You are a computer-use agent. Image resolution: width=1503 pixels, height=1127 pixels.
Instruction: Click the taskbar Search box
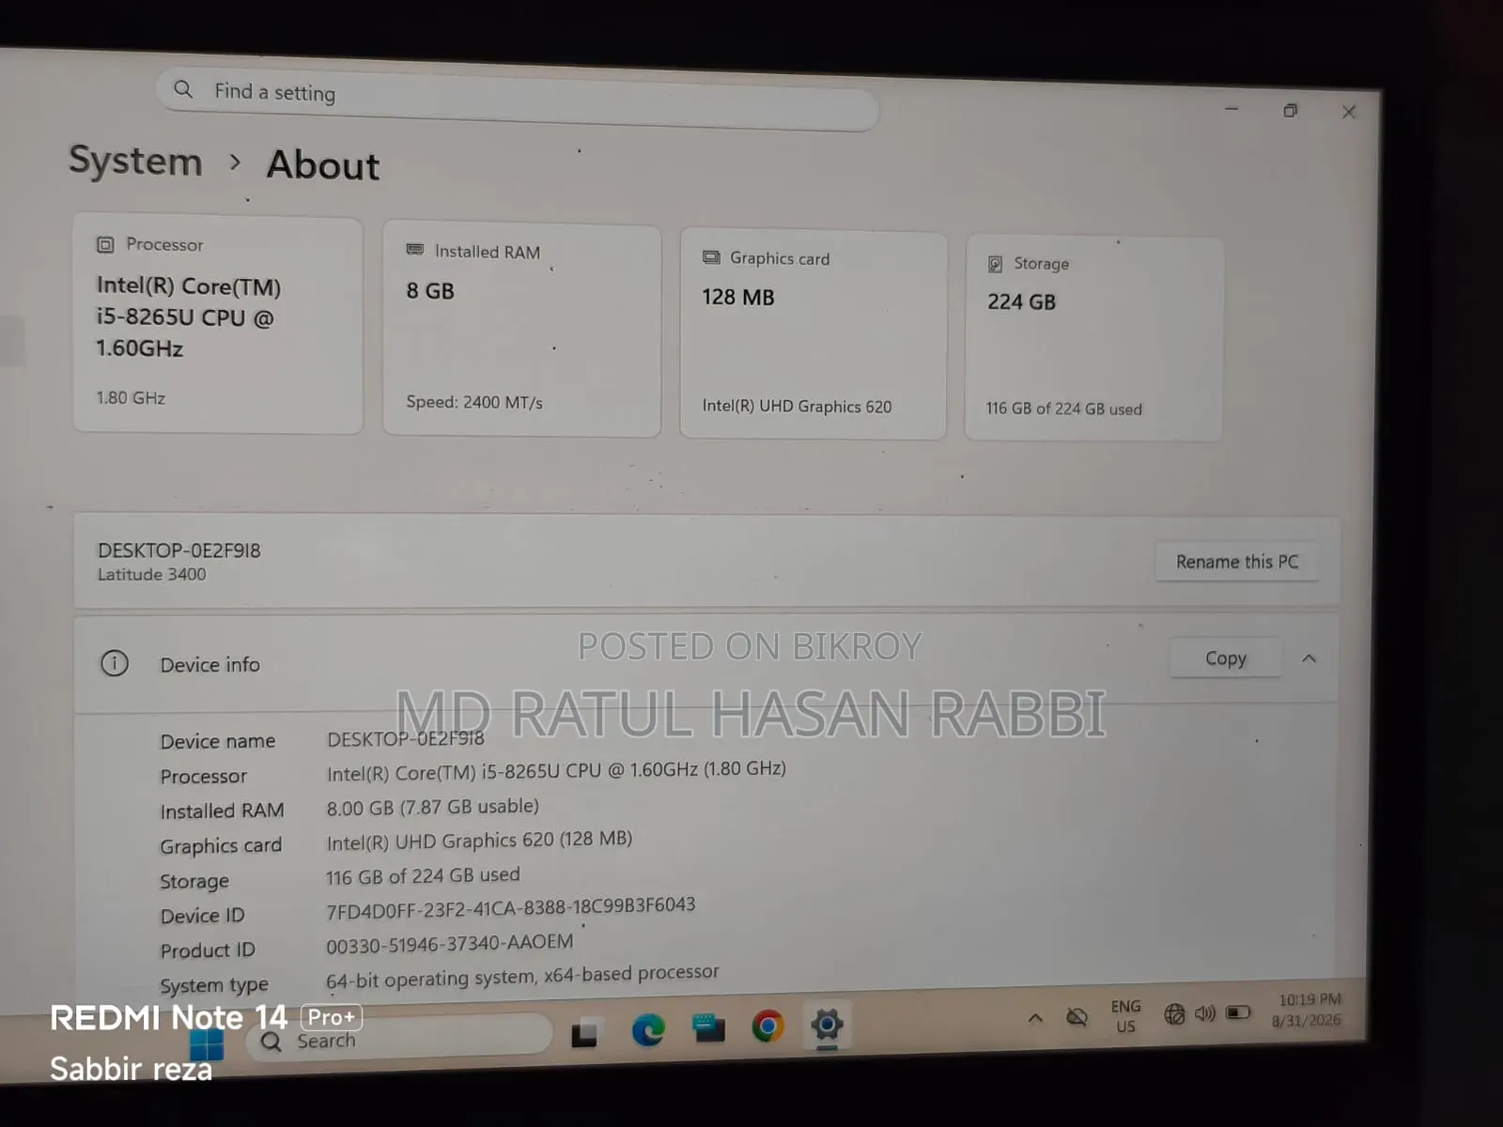pyautogui.click(x=399, y=1038)
